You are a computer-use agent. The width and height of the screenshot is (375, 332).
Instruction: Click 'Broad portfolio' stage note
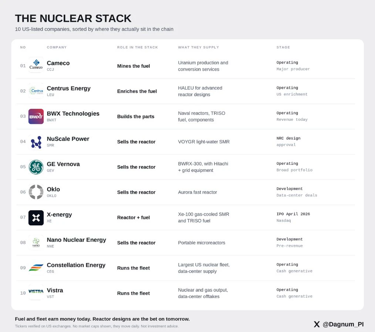pos(294,170)
